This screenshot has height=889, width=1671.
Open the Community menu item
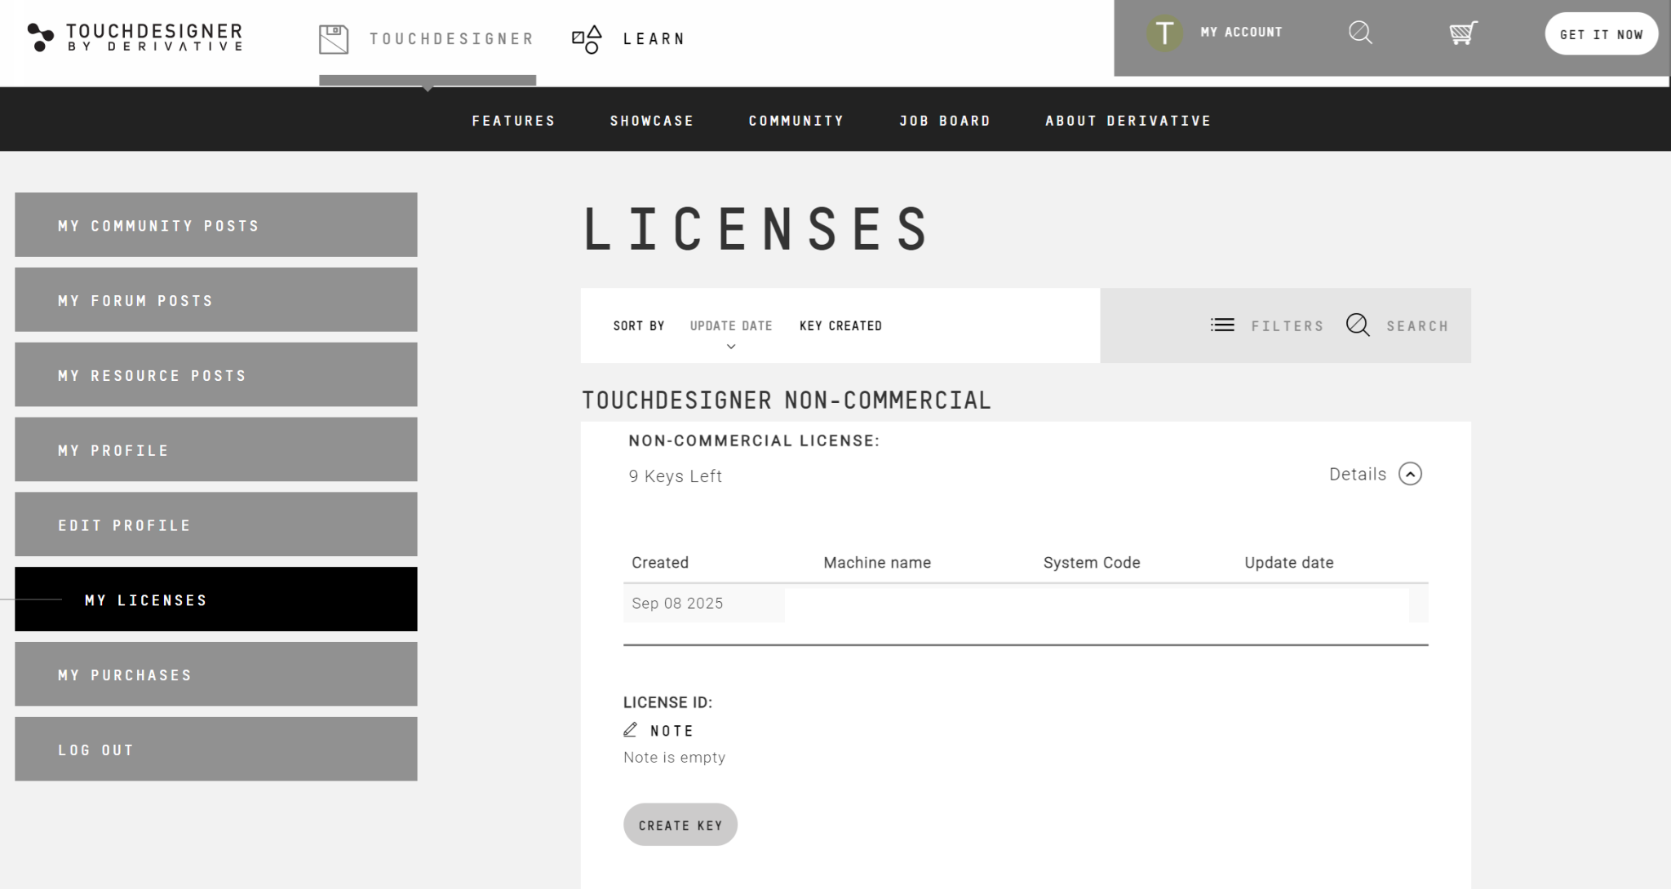point(796,121)
